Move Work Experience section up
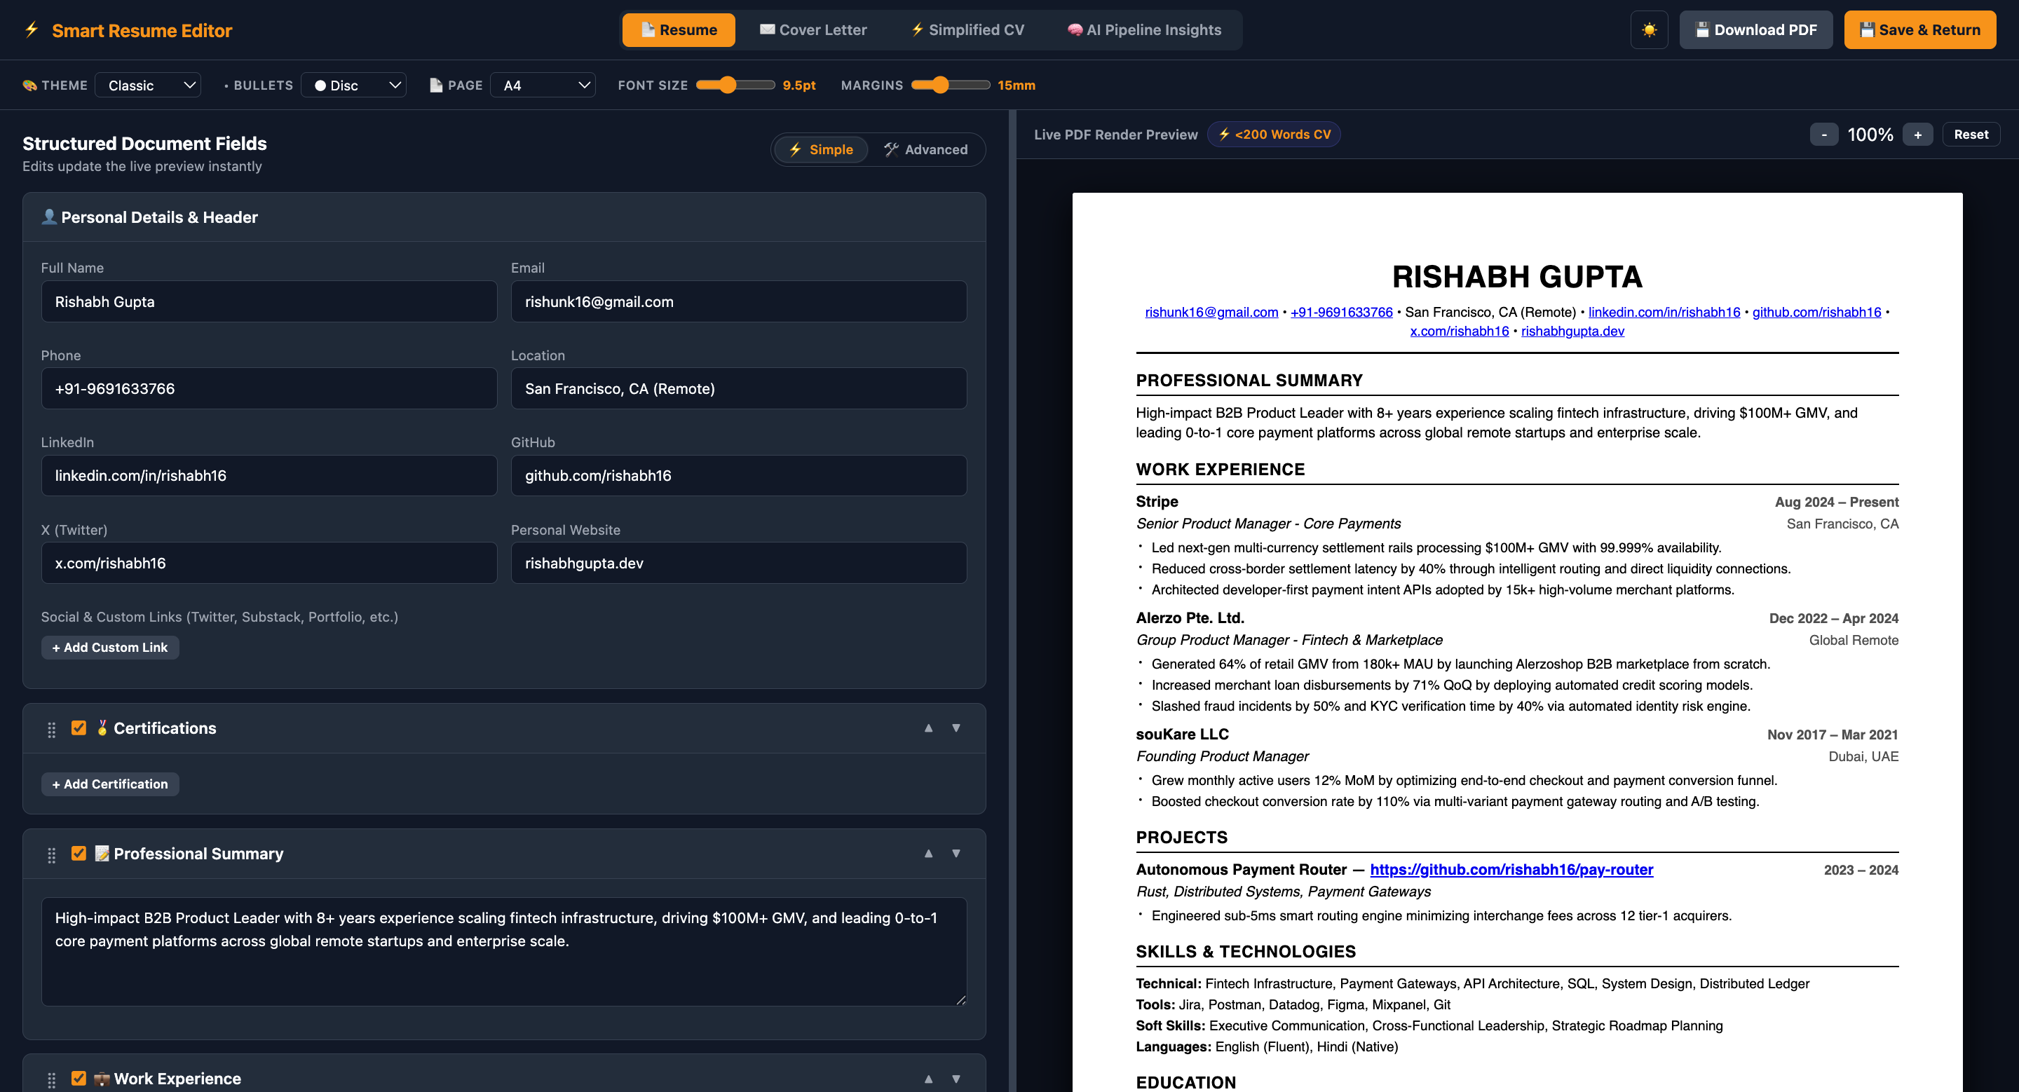 pyautogui.click(x=929, y=1079)
